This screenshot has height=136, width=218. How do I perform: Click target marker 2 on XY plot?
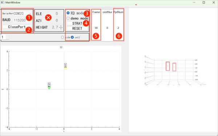click(49, 85)
